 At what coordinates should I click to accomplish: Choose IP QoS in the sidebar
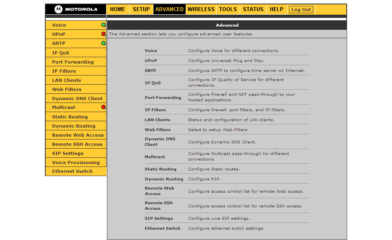[61, 53]
